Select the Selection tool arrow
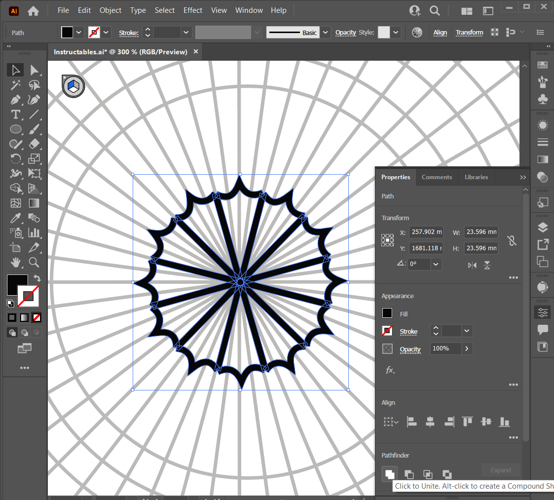 16,70
